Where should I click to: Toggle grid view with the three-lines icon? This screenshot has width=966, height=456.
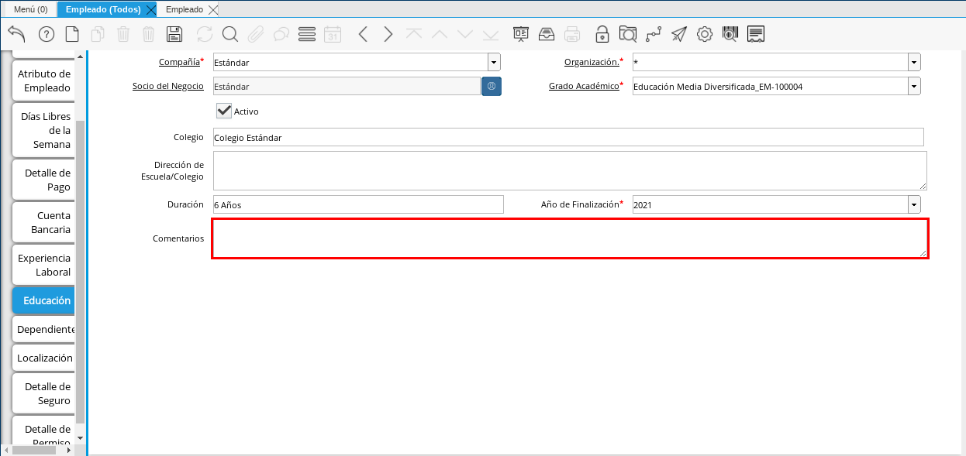(x=307, y=34)
